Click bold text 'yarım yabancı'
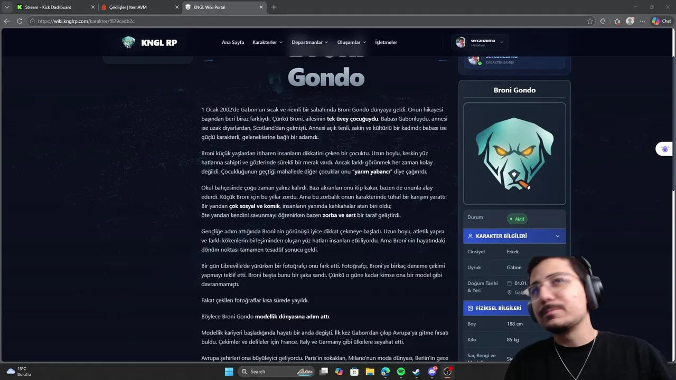The width and height of the screenshot is (676, 380). 372,172
